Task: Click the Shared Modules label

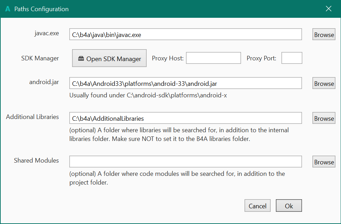Action: coord(36,160)
